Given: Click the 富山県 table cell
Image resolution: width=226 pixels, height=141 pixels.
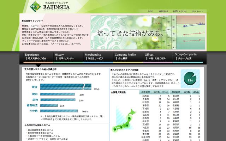Looking at the screenshot, I should pos(176,99).
